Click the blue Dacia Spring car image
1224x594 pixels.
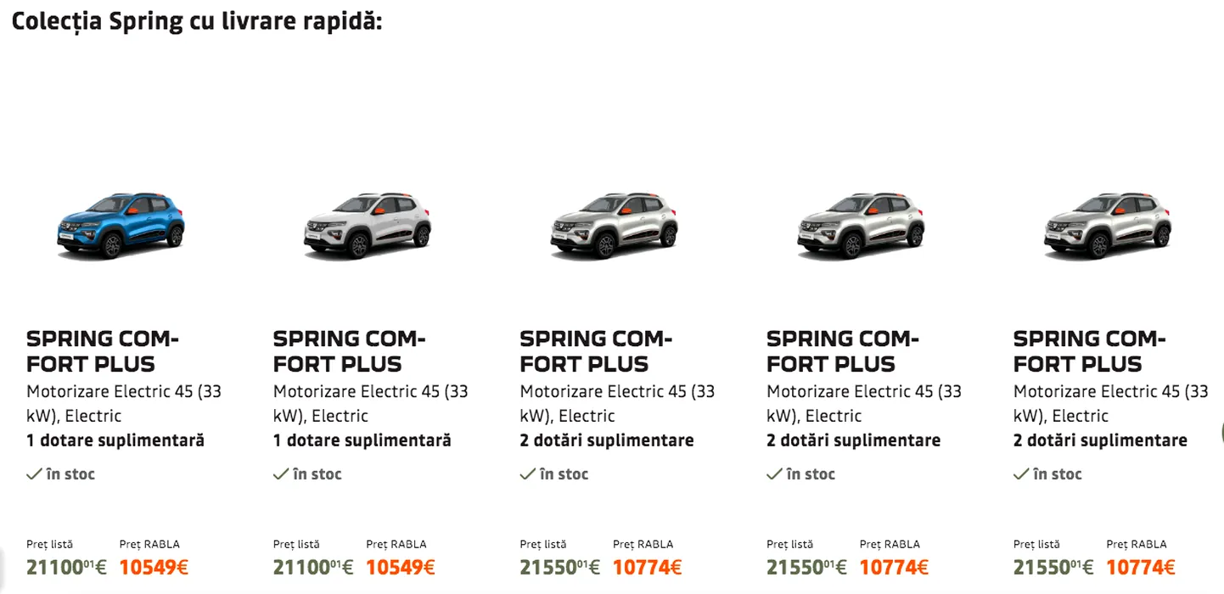point(121,224)
